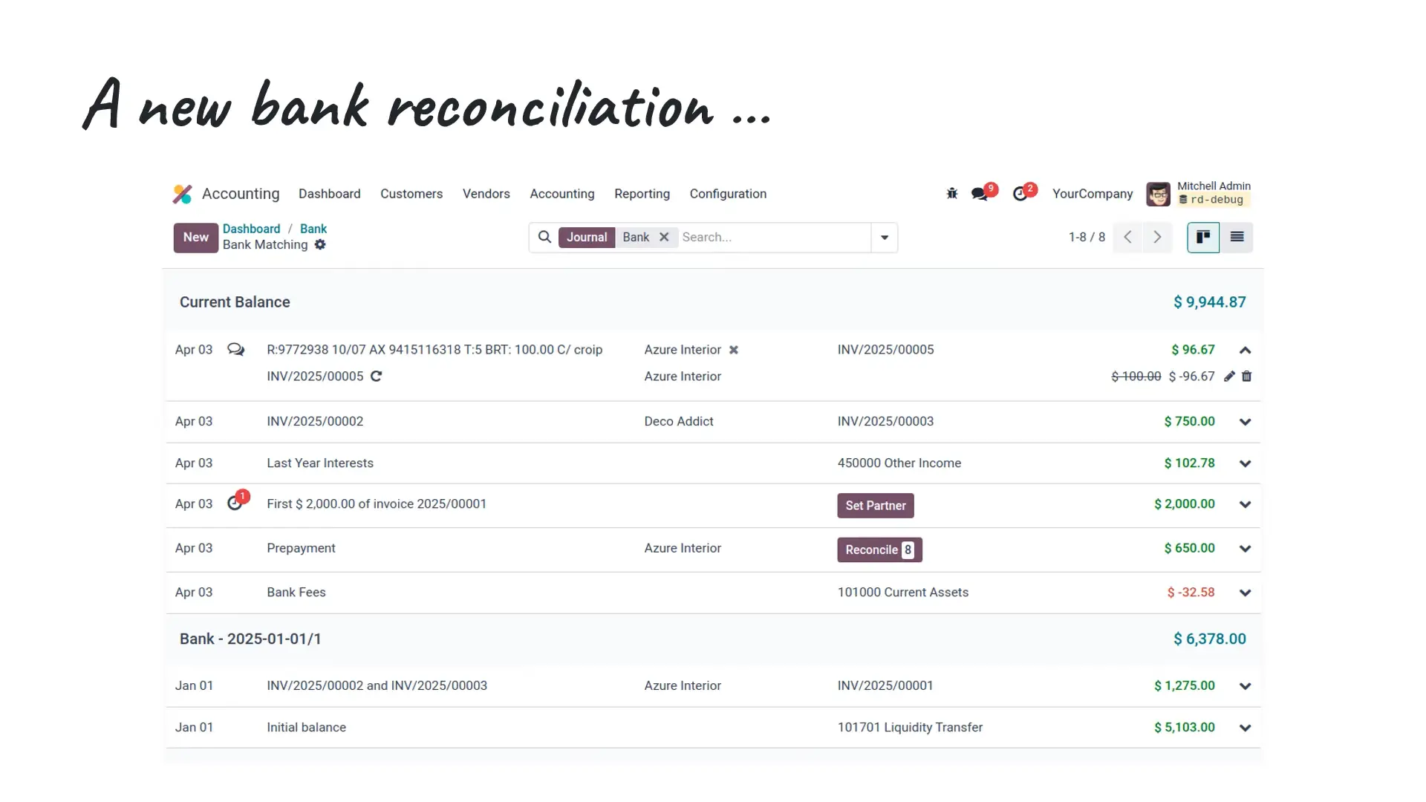Open the Configuration menu
1426x802 pixels.
728,194
